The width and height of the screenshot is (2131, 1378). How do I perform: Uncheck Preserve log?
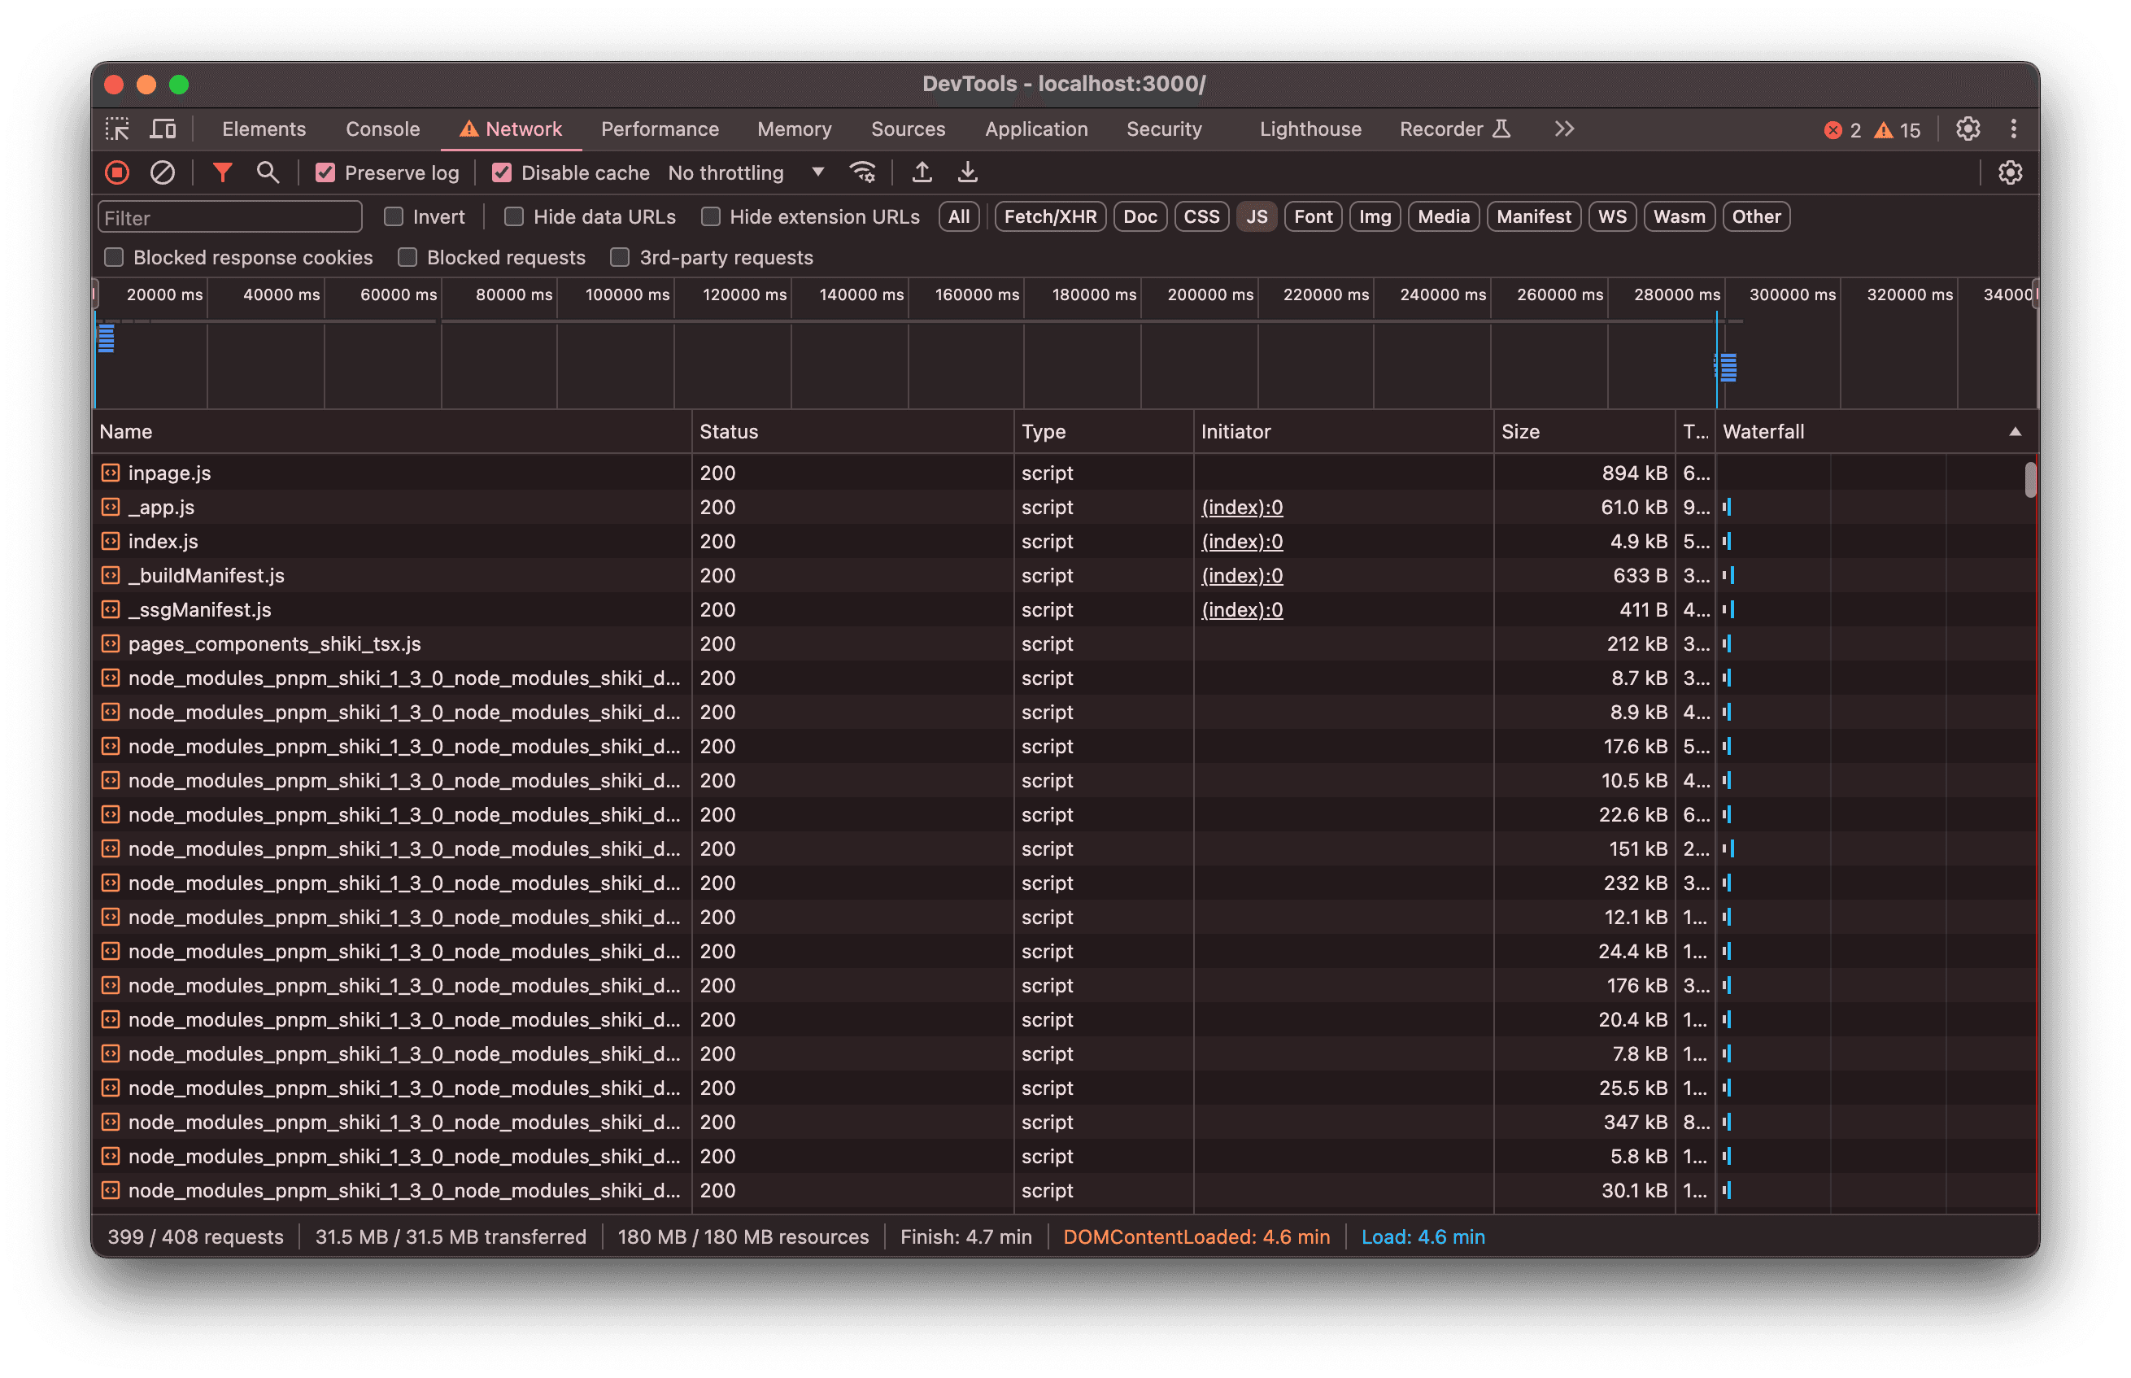click(x=325, y=172)
